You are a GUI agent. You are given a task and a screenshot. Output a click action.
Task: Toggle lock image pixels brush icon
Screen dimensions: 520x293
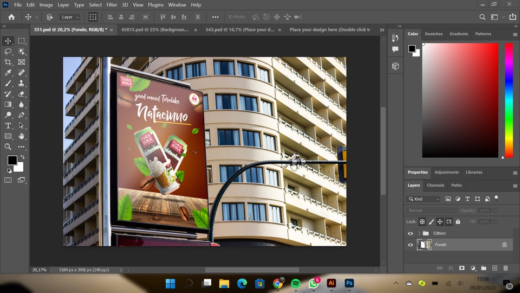click(431, 221)
